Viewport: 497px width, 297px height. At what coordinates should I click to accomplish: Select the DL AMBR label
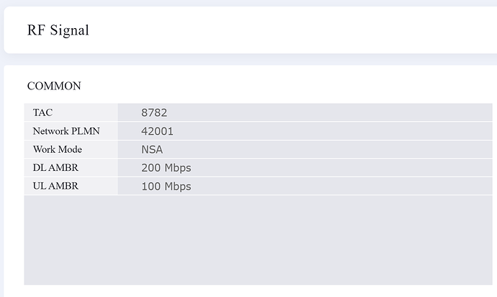55,167
